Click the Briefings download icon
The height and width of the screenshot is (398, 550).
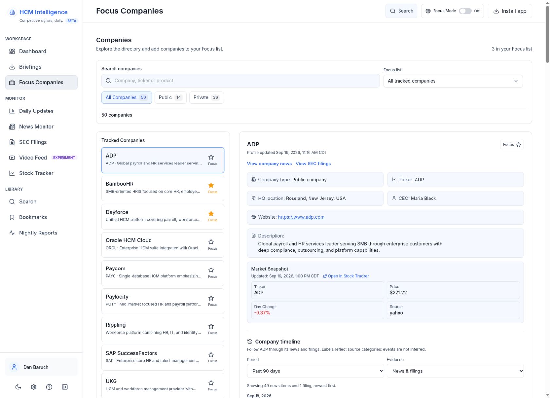click(12, 67)
